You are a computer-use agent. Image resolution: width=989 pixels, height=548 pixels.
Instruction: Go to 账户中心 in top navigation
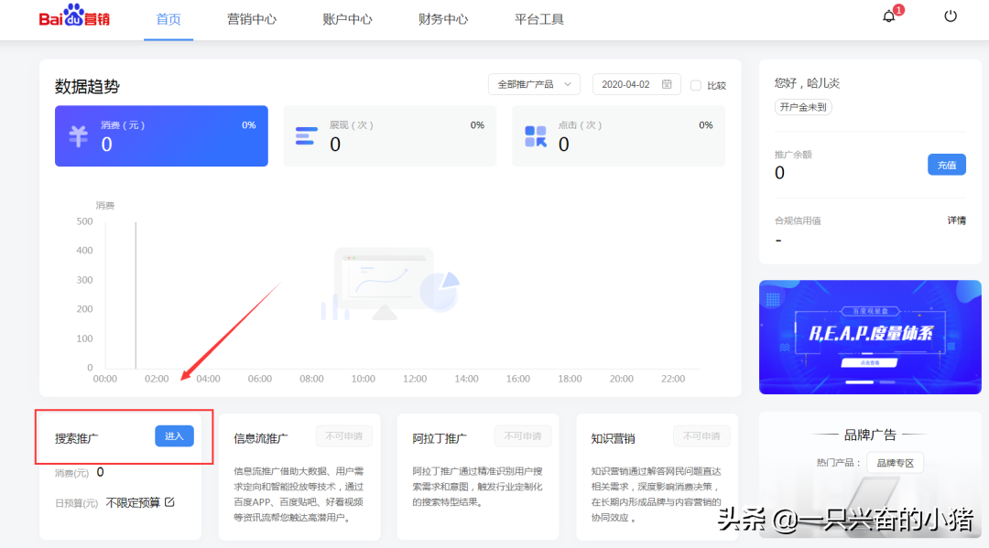click(x=348, y=19)
